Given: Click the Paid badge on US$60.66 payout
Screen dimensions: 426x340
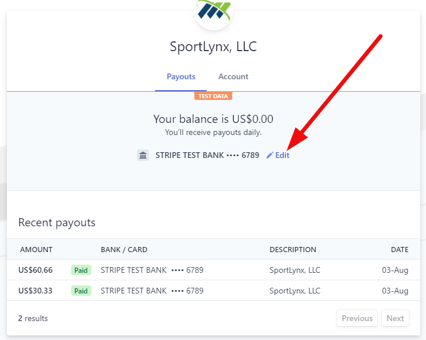Looking at the screenshot, I should [81, 270].
